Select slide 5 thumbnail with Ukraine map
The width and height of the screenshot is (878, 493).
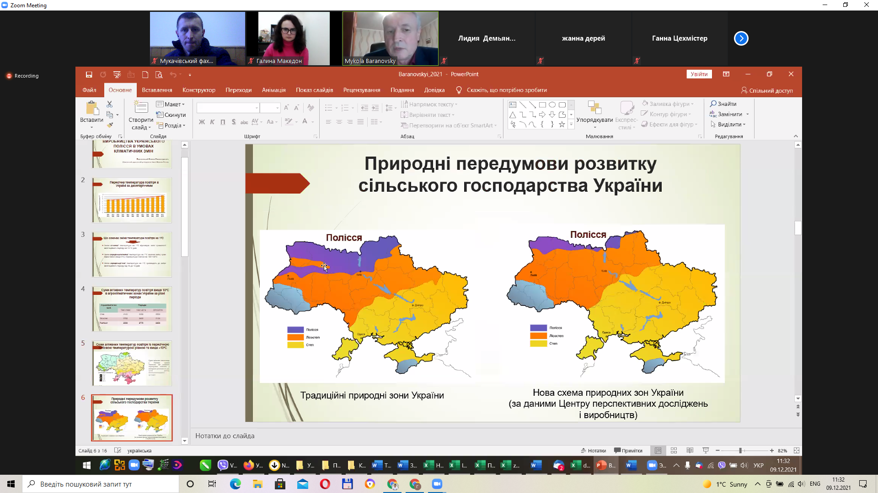point(132,363)
